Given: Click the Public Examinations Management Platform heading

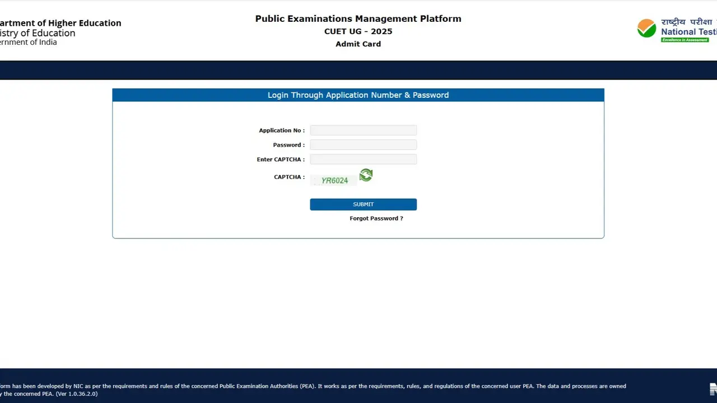Looking at the screenshot, I should tap(358, 18).
